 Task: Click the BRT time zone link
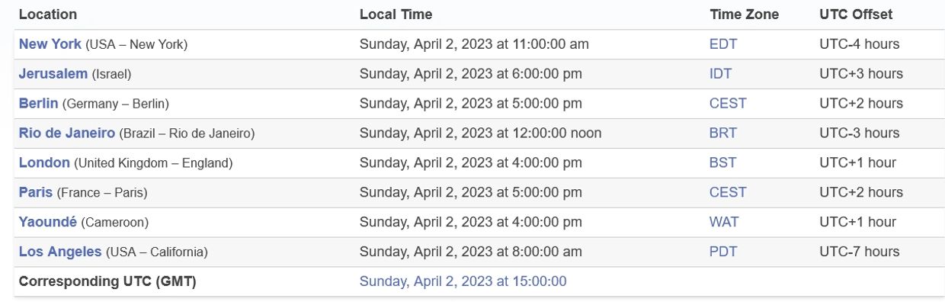[723, 133]
